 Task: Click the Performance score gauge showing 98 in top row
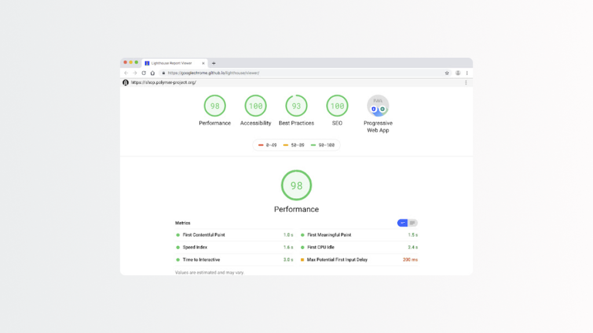(215, 106)
